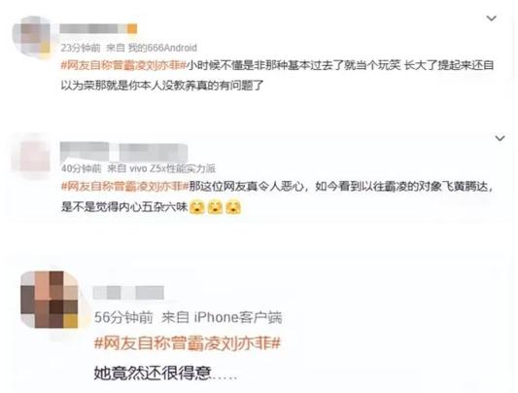The image size is (518, 393).
Task: Click the '40分钟前' timestamp
Action: point(82,168)
